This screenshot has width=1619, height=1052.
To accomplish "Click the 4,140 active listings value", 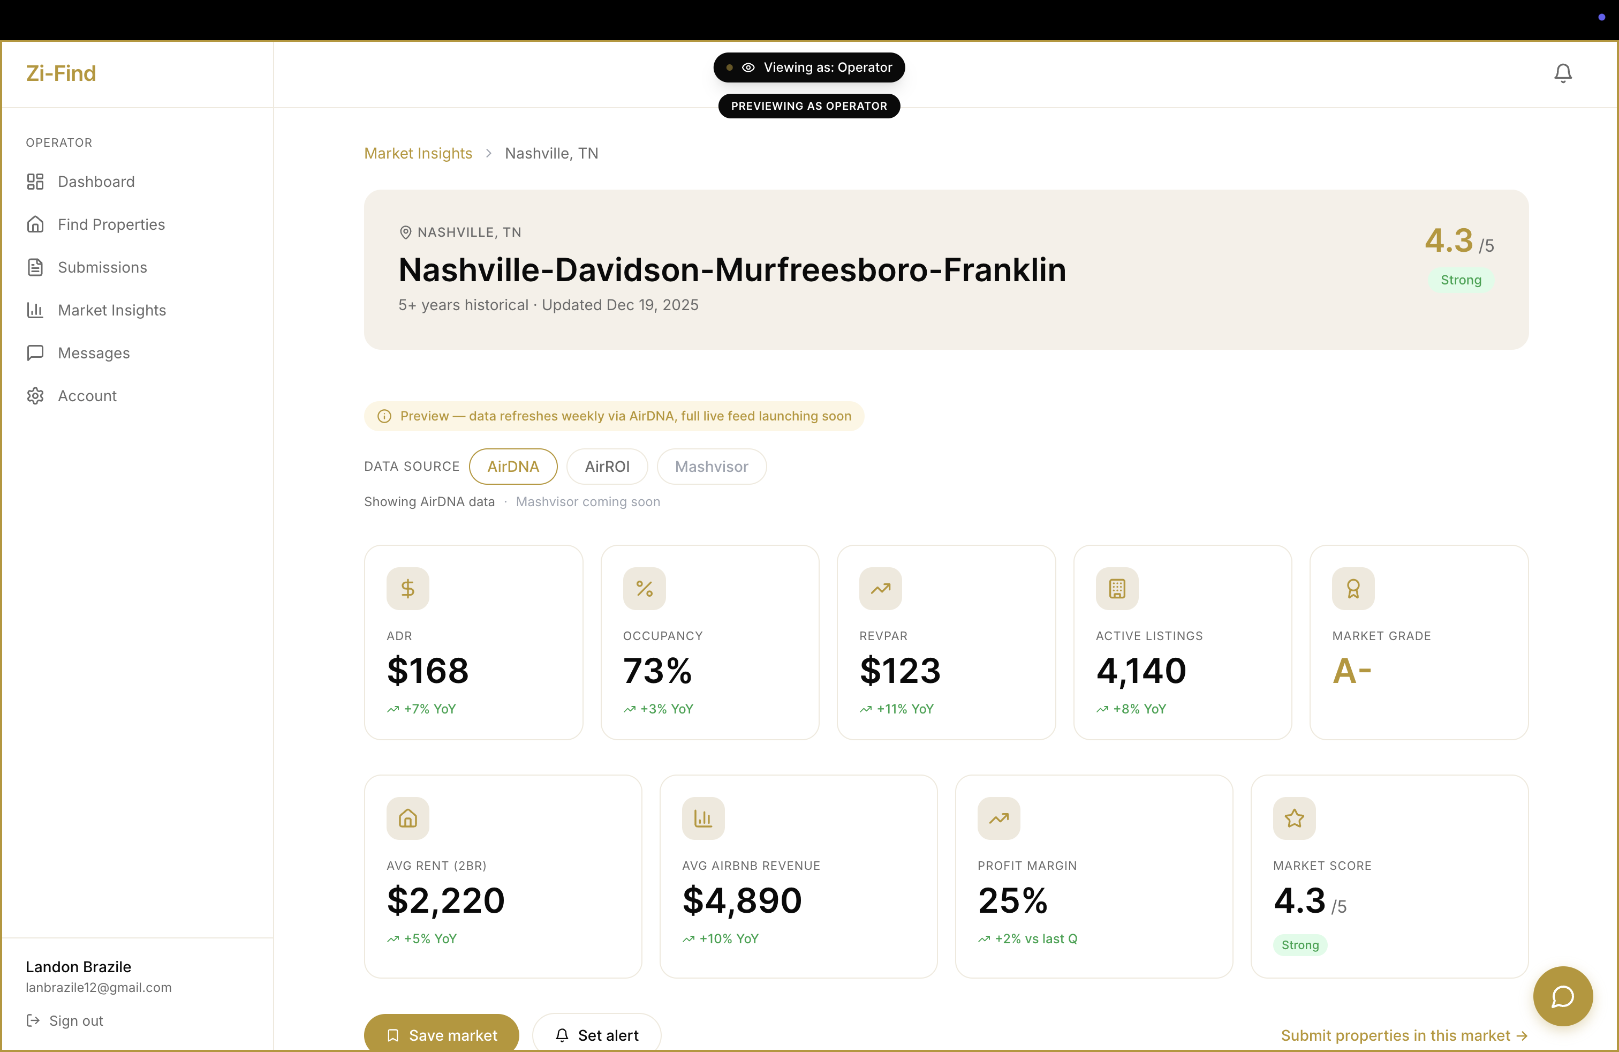I will [x=1141, y=671].
